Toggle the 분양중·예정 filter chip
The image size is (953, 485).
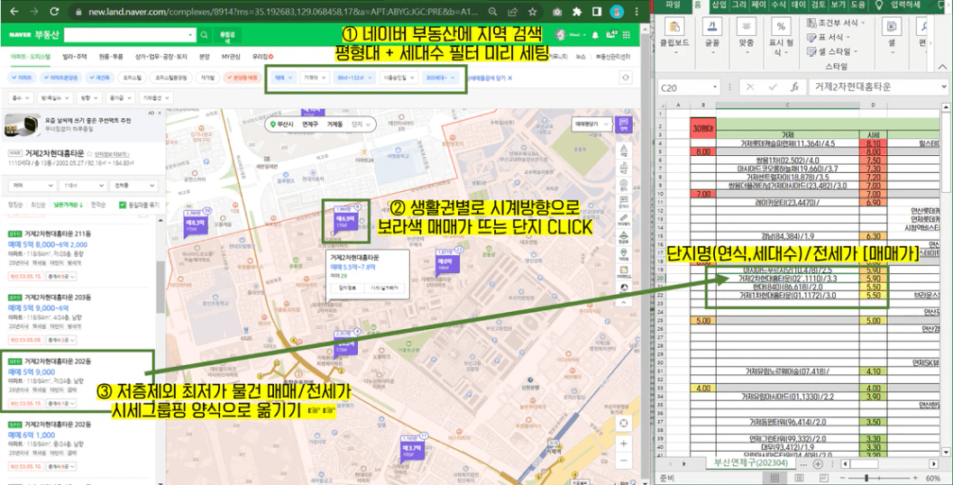tap(242, 78)
